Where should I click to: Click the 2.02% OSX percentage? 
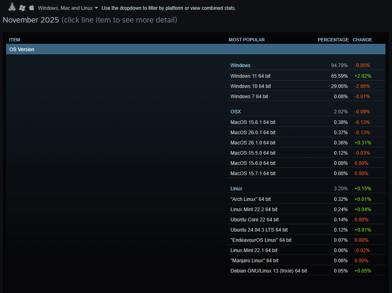click(341, 112)
